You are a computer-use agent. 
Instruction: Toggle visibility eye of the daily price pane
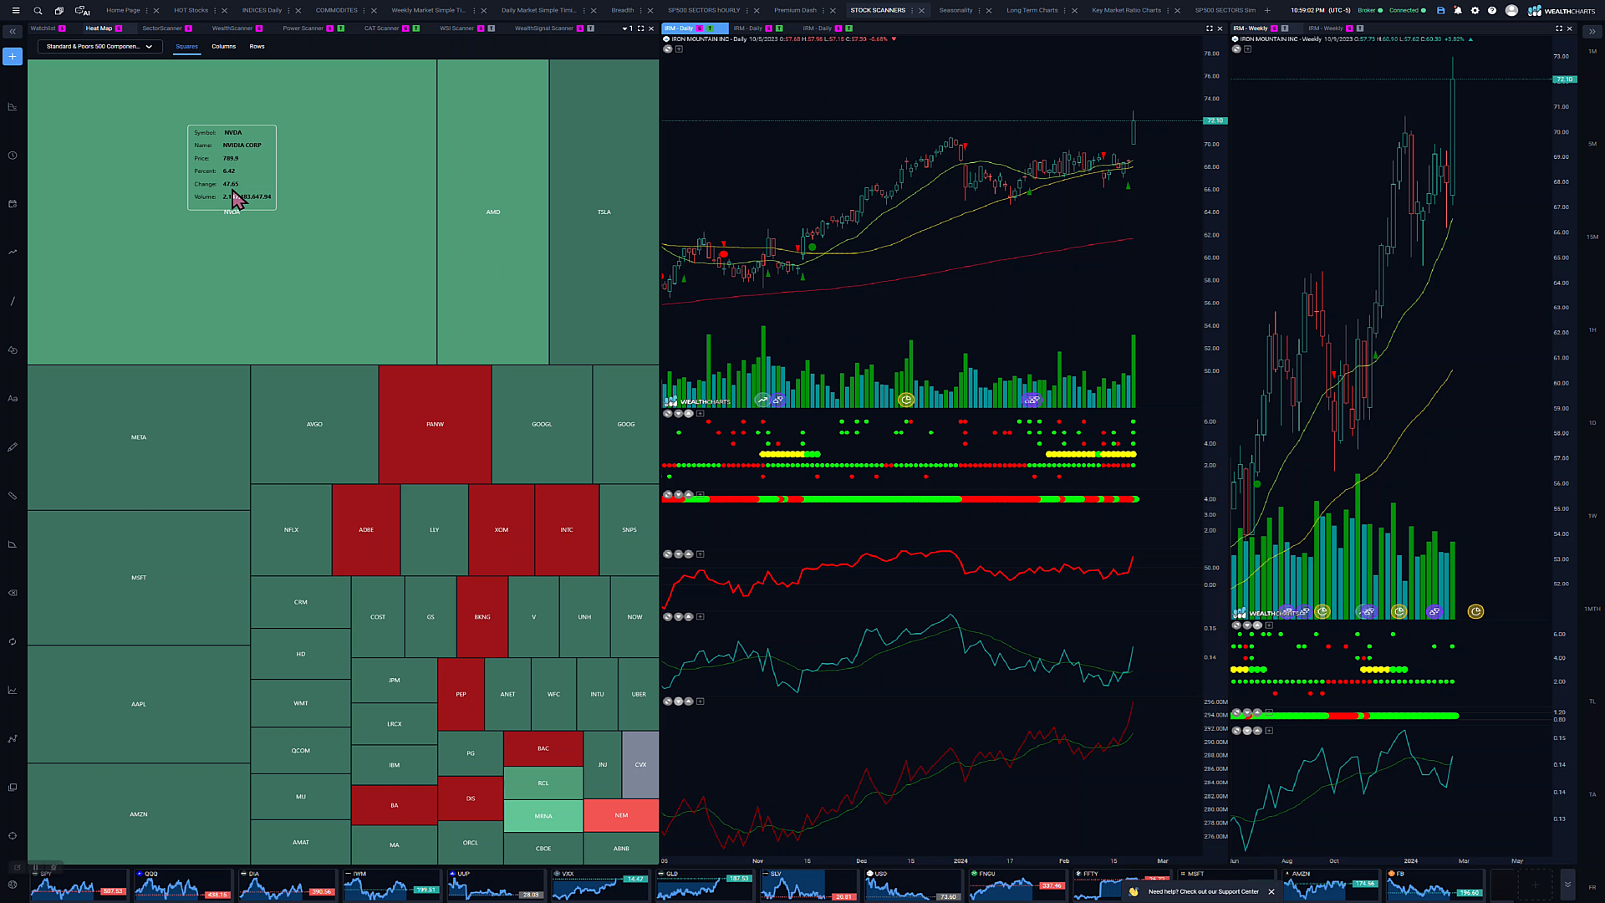[x=667, y=49]
